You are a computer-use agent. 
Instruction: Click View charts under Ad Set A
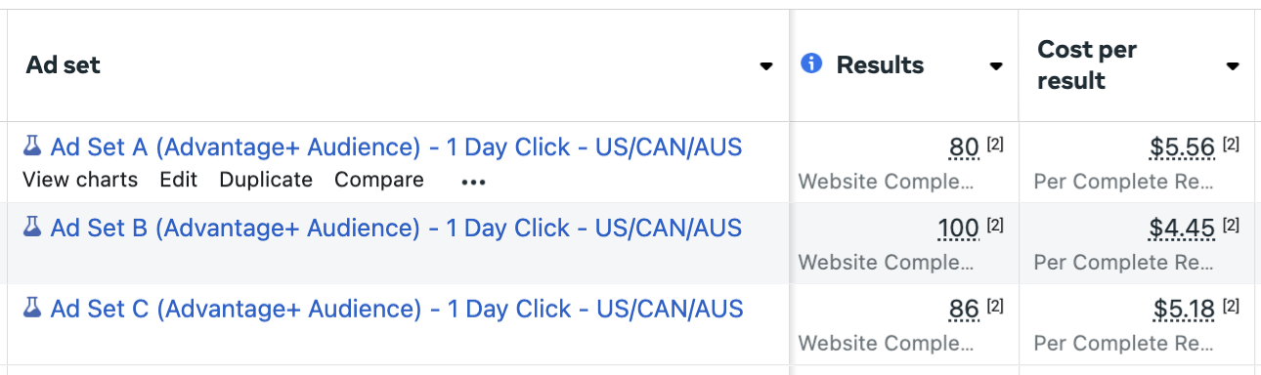[80, 180]
